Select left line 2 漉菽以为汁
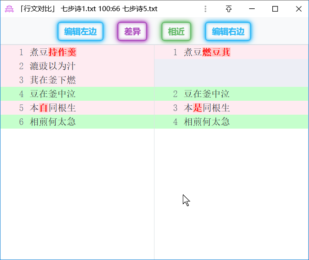 pos(53,66)
